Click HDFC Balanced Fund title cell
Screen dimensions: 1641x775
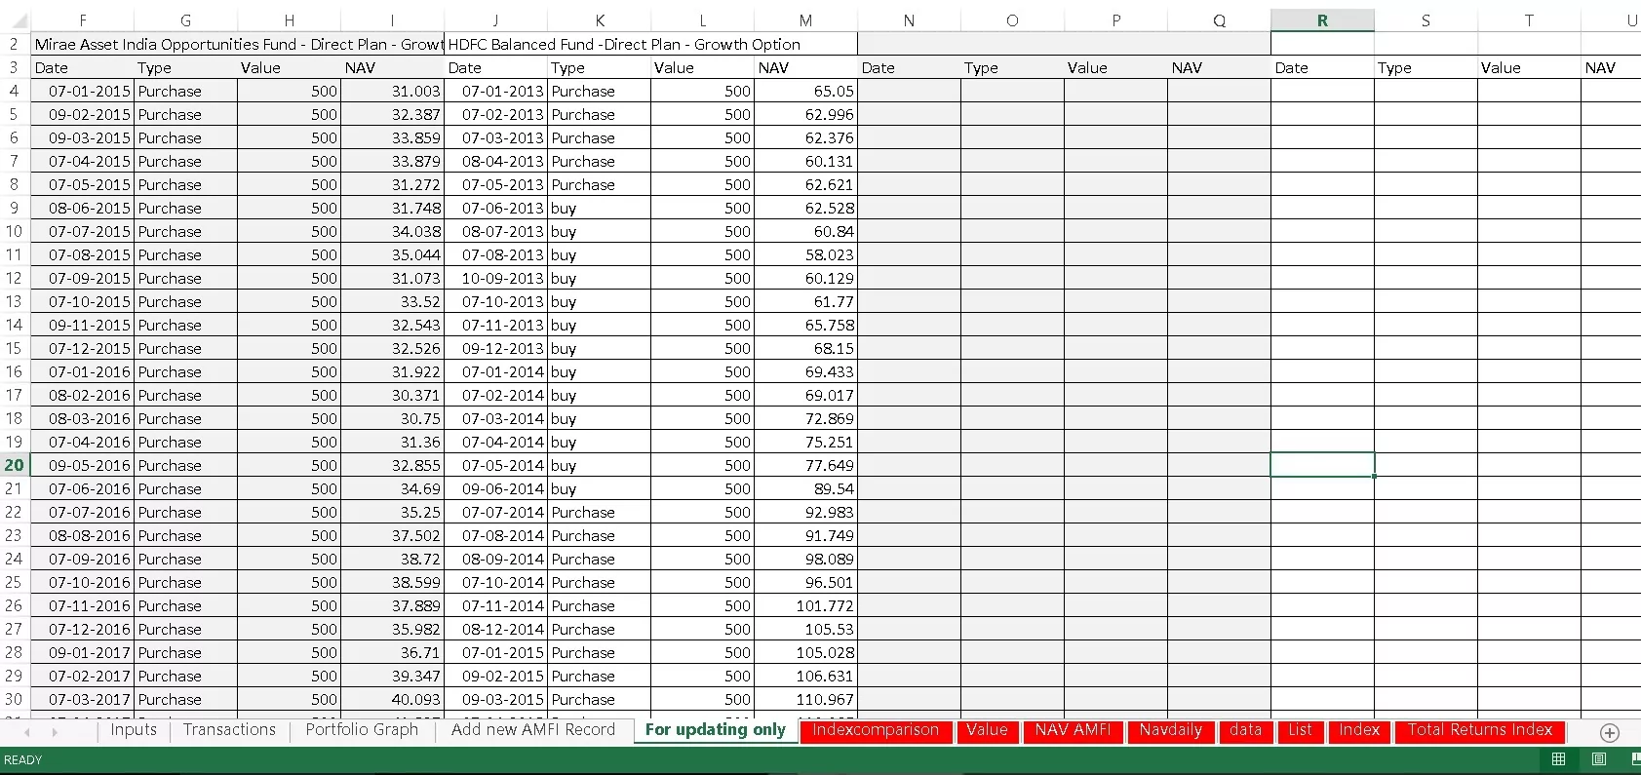tap(650, 44)
